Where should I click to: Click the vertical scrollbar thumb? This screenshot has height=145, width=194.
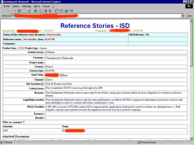tap(191, 44)
